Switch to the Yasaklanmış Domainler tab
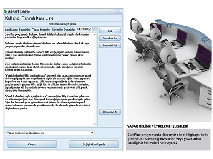213x159 pixels. [x=17, y=29]
